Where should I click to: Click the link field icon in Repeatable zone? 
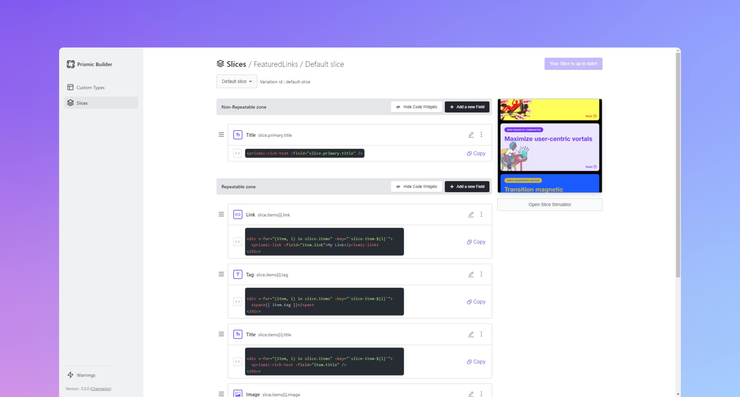point(238,214)
